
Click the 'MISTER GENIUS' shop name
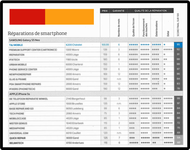click(x=18, y=123)
